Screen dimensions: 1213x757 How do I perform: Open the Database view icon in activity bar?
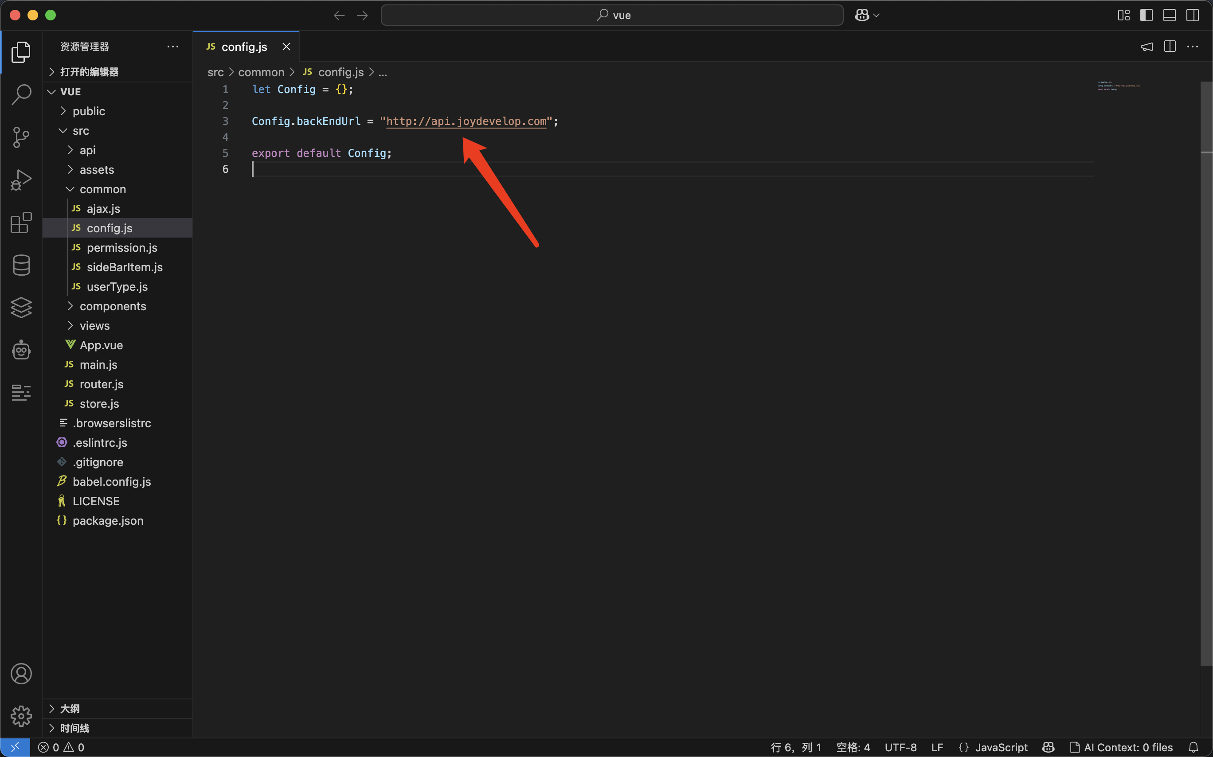pos(21,265)
